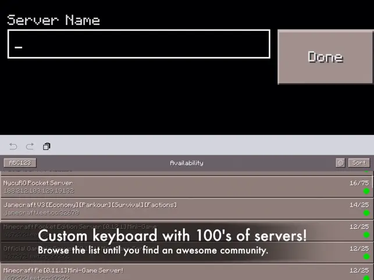
Task: Click the 16/75 player count
Action: (x=359, y=183)
